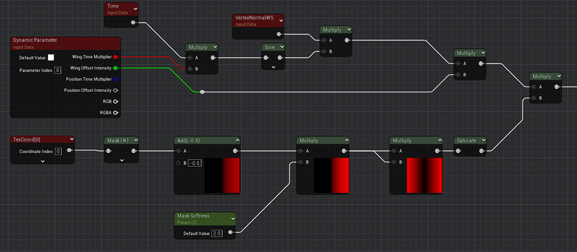Click the -0.5 B value field
Viewport: 577px width, 252px height.
click(x=195, y=163)
